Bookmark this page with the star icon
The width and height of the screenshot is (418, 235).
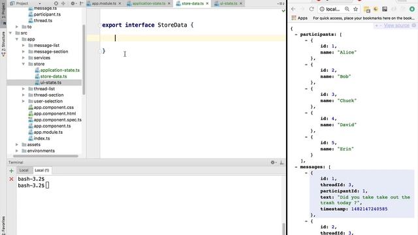tap(355, 9)
